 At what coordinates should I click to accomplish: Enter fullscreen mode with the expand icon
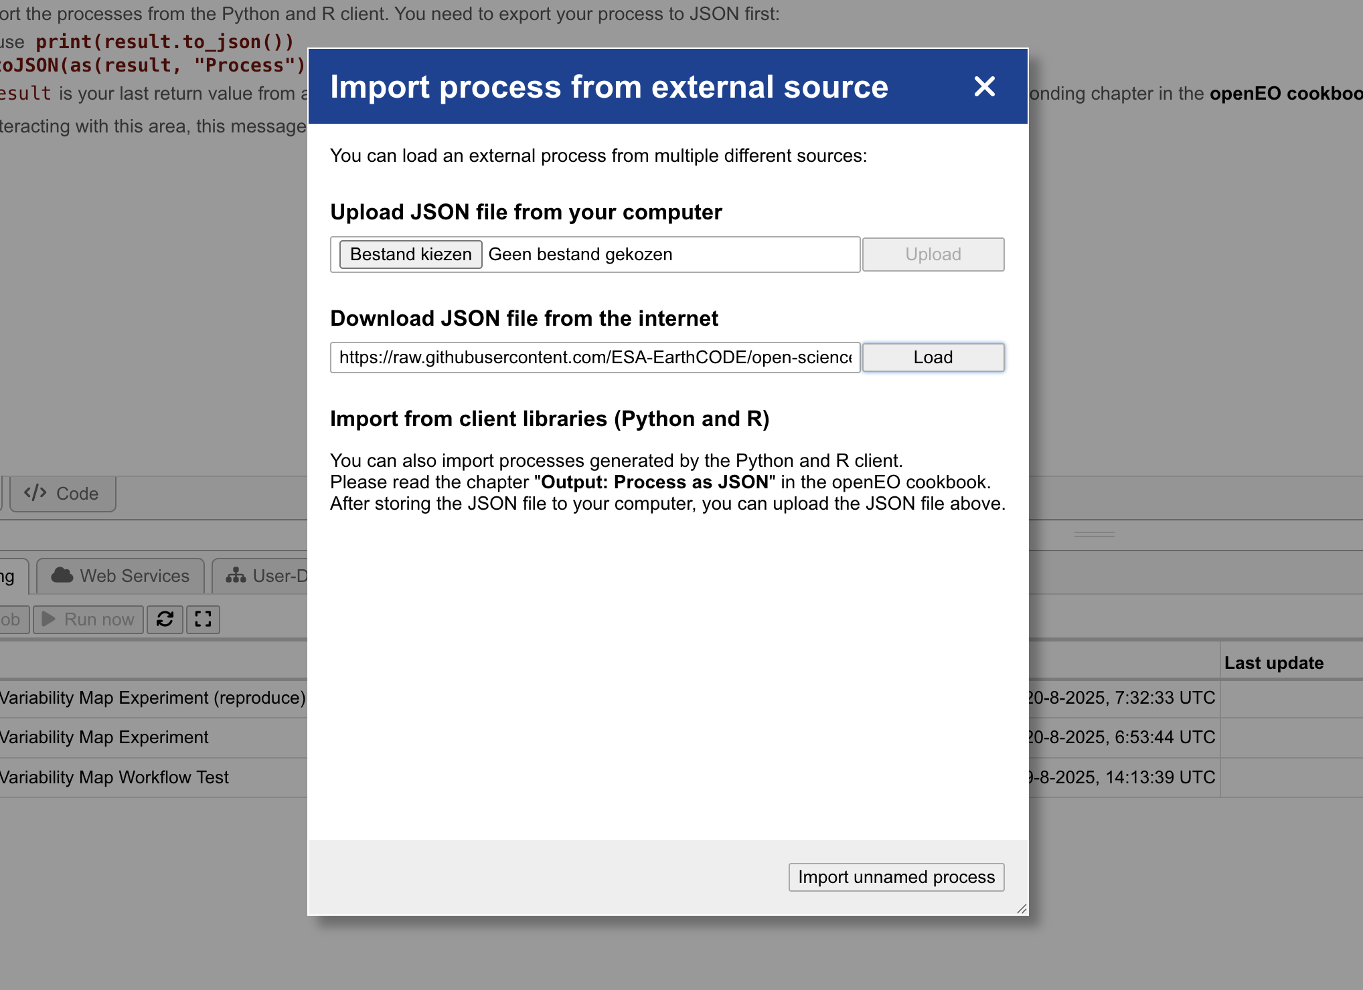pyautogui.click(x=203, y=619)
